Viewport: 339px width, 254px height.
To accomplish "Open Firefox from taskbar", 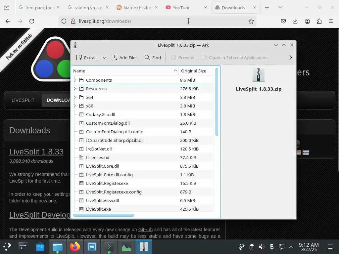I will coord(74,247).
